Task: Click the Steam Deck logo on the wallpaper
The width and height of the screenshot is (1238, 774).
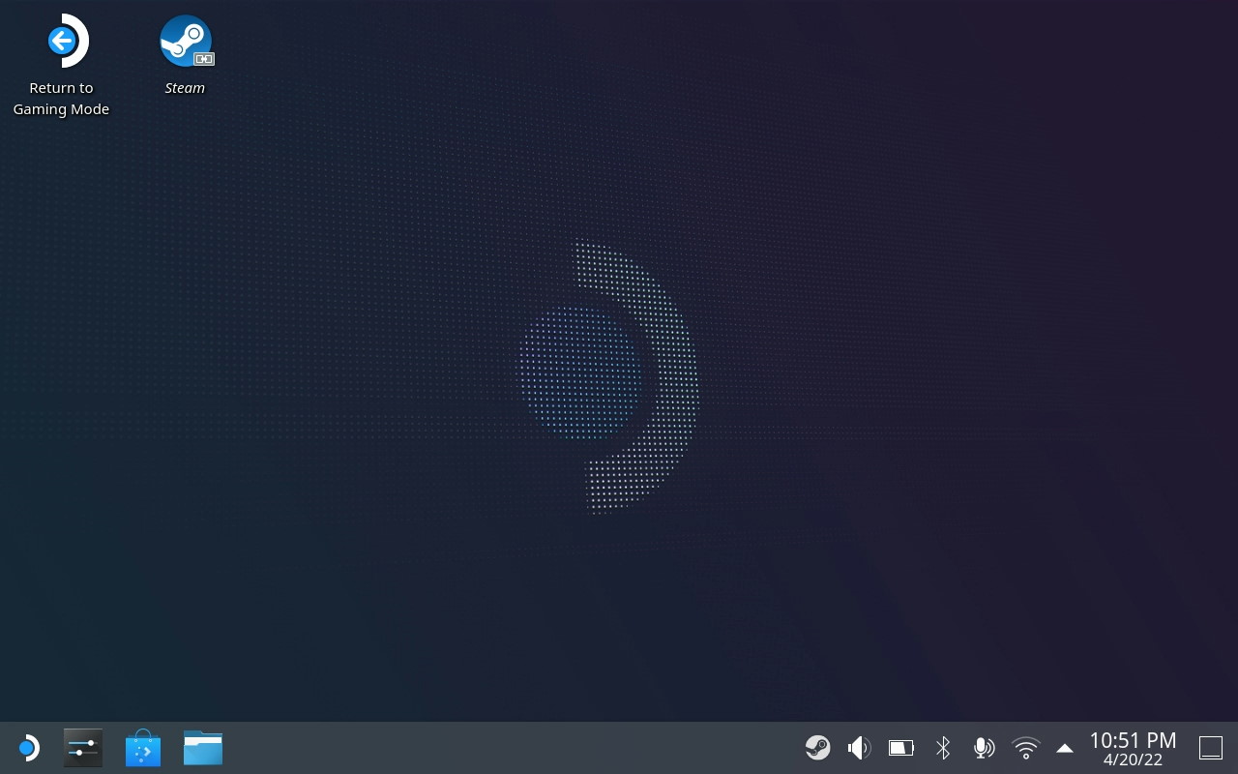Action: (609, 377)
